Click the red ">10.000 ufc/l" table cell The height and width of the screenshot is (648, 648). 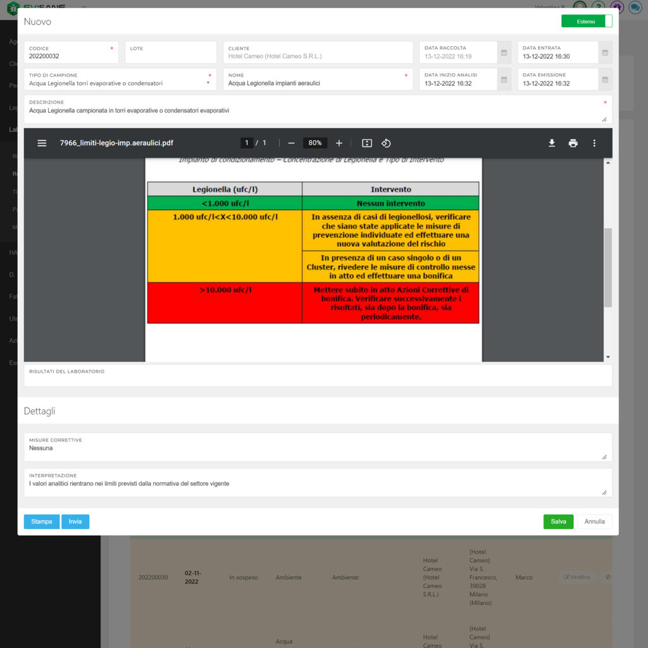[x=225, y=302]
